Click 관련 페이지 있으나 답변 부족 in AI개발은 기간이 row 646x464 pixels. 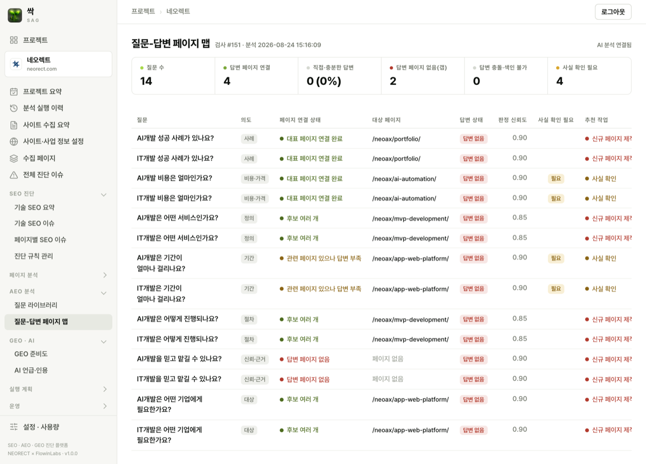[320, 258]
